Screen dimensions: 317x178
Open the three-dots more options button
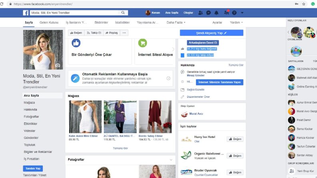(124, 33)
